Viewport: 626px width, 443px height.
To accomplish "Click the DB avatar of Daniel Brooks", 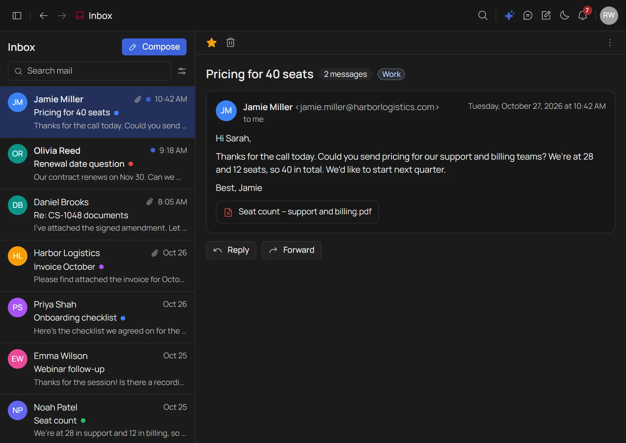I will click(x=18, y=205).
